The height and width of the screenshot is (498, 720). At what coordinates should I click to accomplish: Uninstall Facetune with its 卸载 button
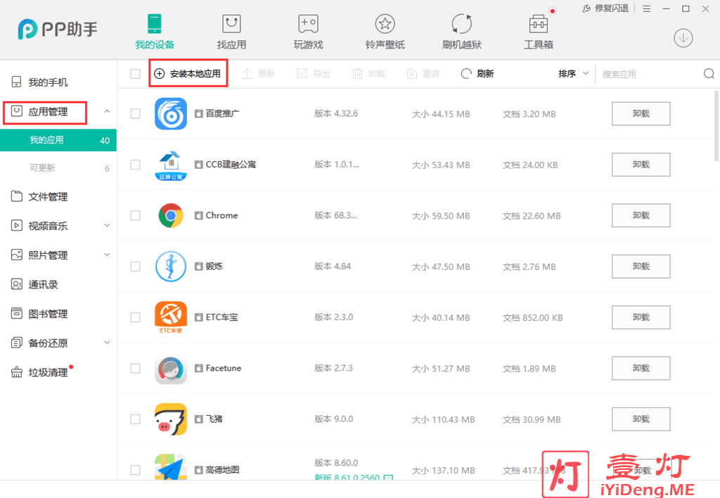(x=641, y=369)
